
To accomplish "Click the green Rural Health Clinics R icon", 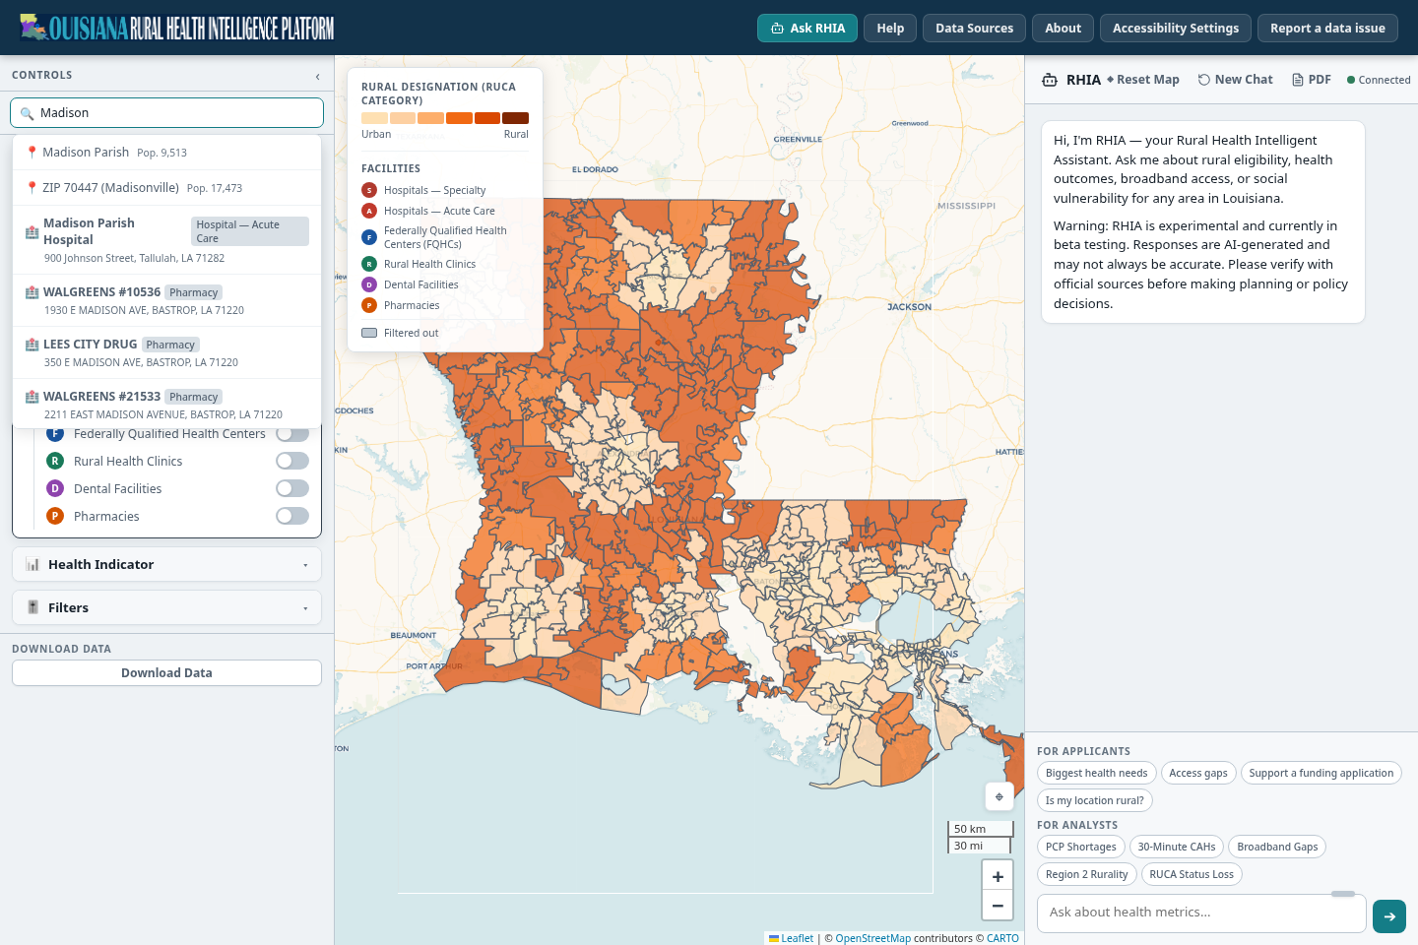I will tap(55, 461).
